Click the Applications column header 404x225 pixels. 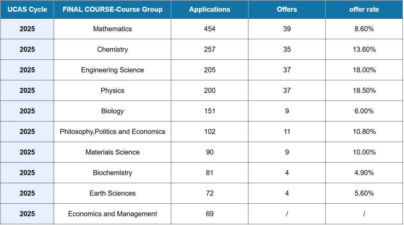coord(210,10)
